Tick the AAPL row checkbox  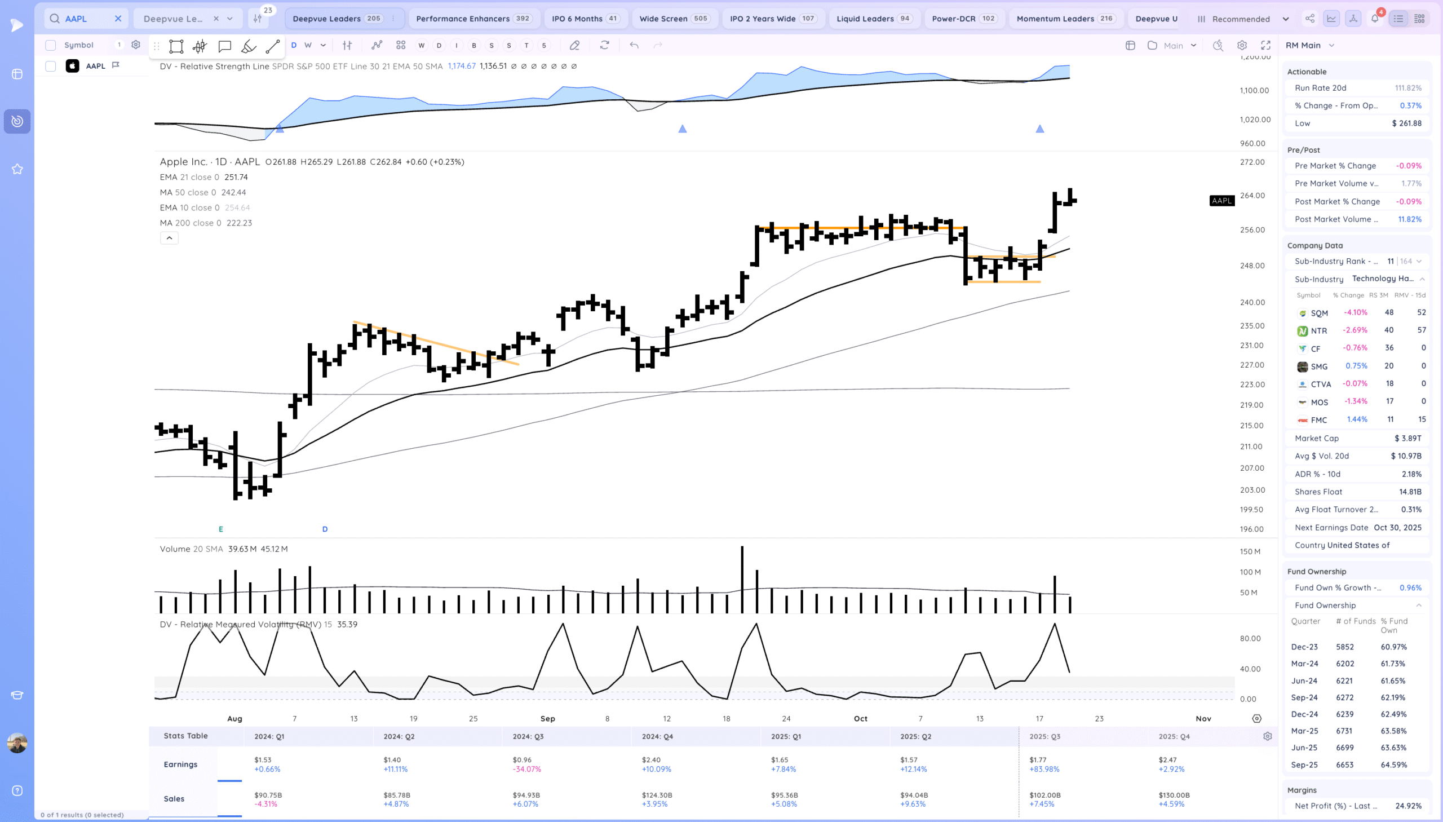[x=51, y=66]
